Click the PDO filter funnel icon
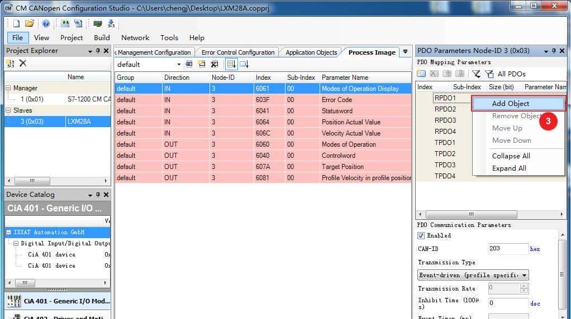The width and height of the screenshot is (571, 319). pyautogui.click(x=476, y=74)
